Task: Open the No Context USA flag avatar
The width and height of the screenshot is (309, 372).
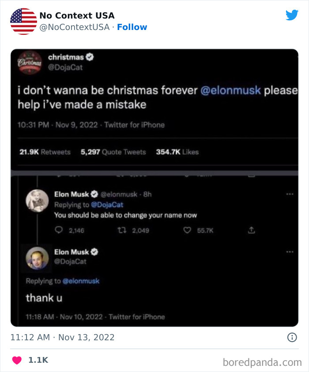Action: 23,21
